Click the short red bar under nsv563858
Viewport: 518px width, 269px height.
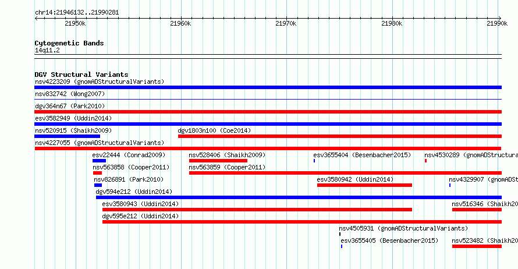[x=97, y=173]
